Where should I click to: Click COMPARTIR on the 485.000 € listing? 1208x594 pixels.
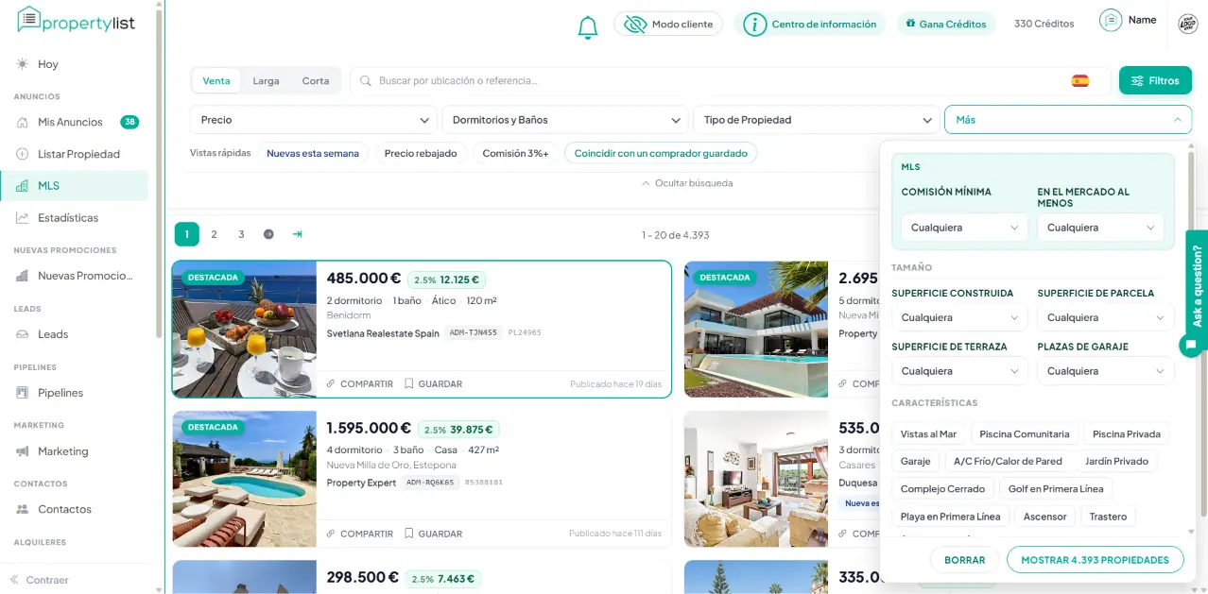(359, 384)
